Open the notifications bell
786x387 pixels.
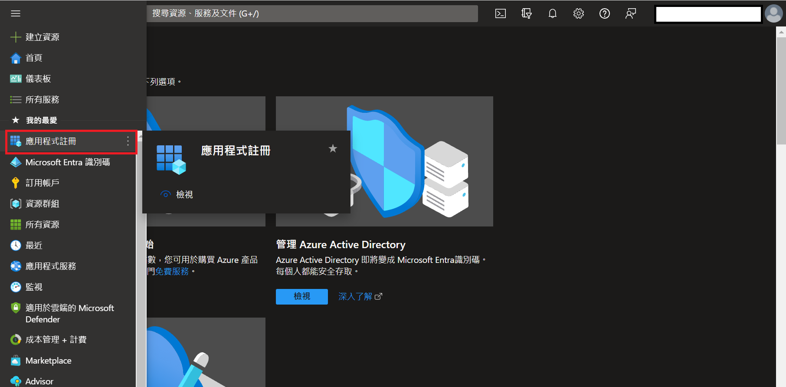pos(553,13)
